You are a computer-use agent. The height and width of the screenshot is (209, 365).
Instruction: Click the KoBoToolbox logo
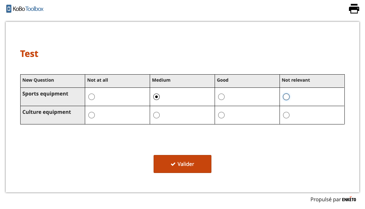(25, 9)
